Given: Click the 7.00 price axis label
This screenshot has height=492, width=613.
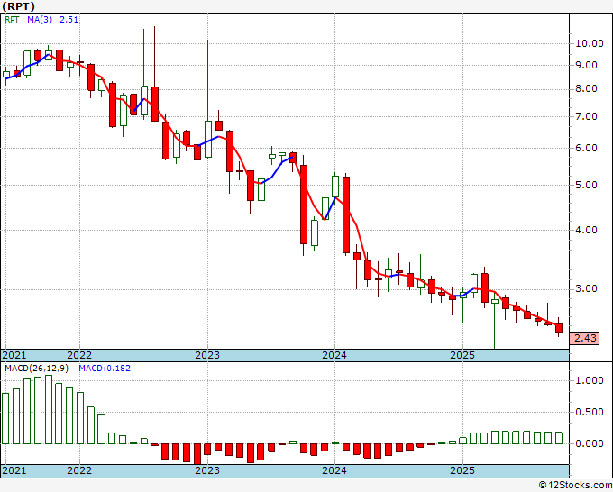Looking at the screenshot, I should (586, 116).
